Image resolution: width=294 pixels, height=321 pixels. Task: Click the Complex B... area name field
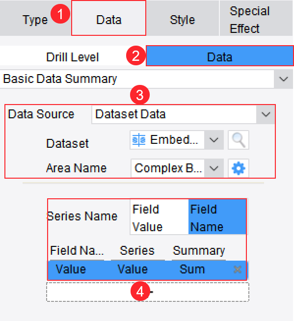tap(168, 168)
